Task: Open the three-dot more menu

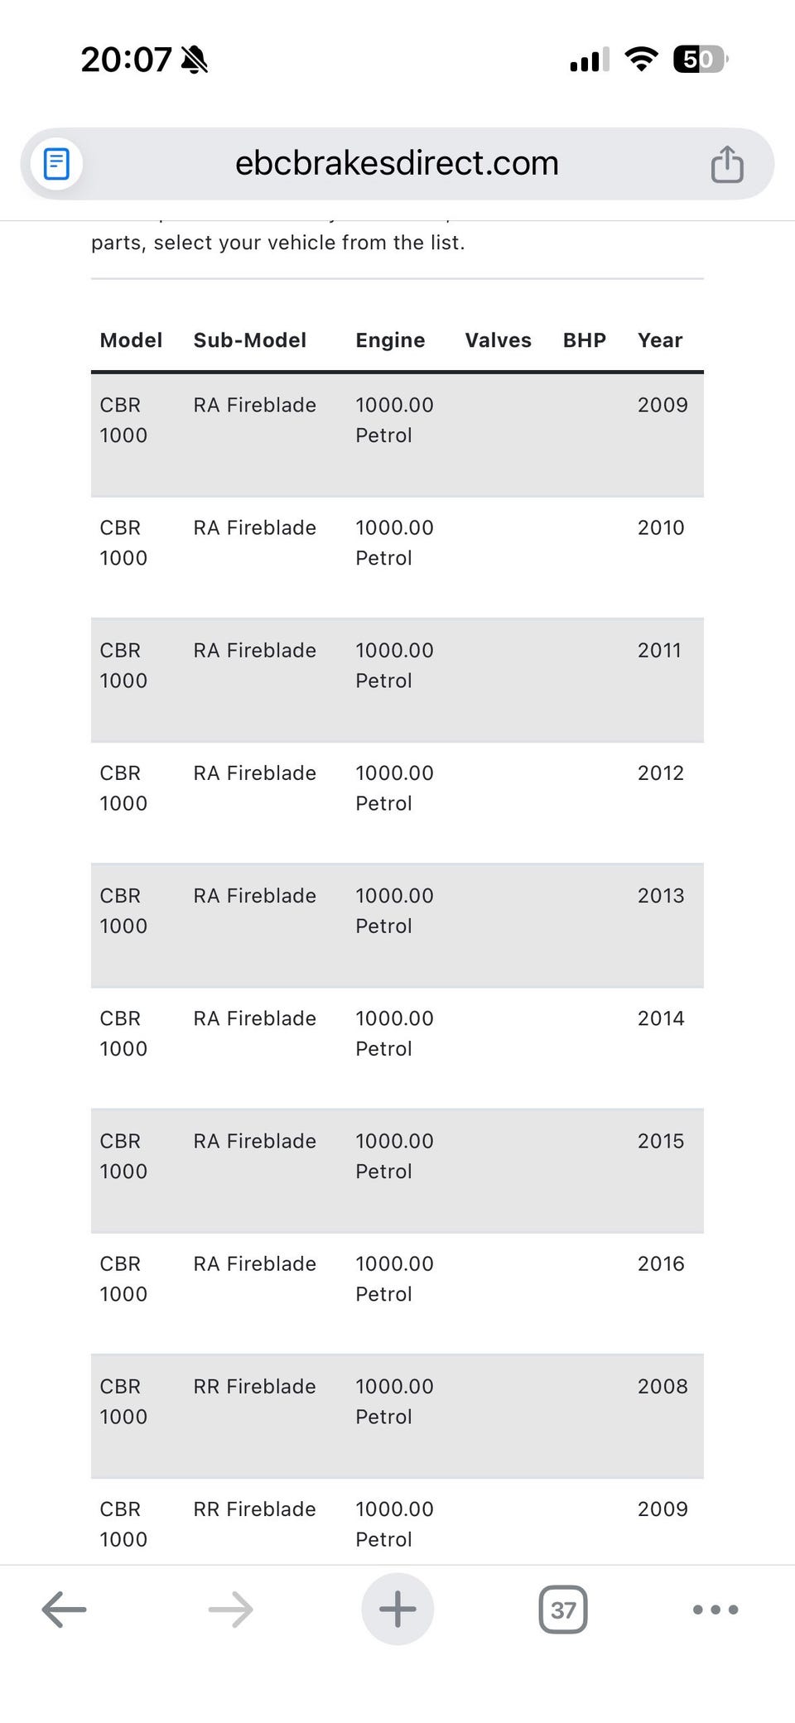Action: [715, 1610]
